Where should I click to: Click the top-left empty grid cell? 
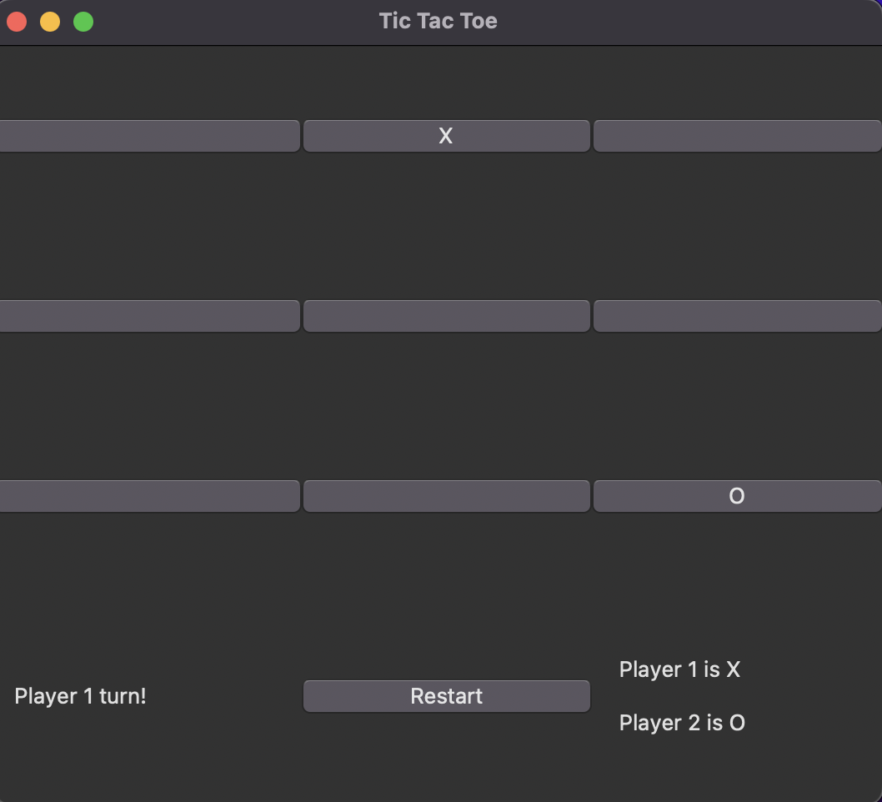(x=148, y=136)
